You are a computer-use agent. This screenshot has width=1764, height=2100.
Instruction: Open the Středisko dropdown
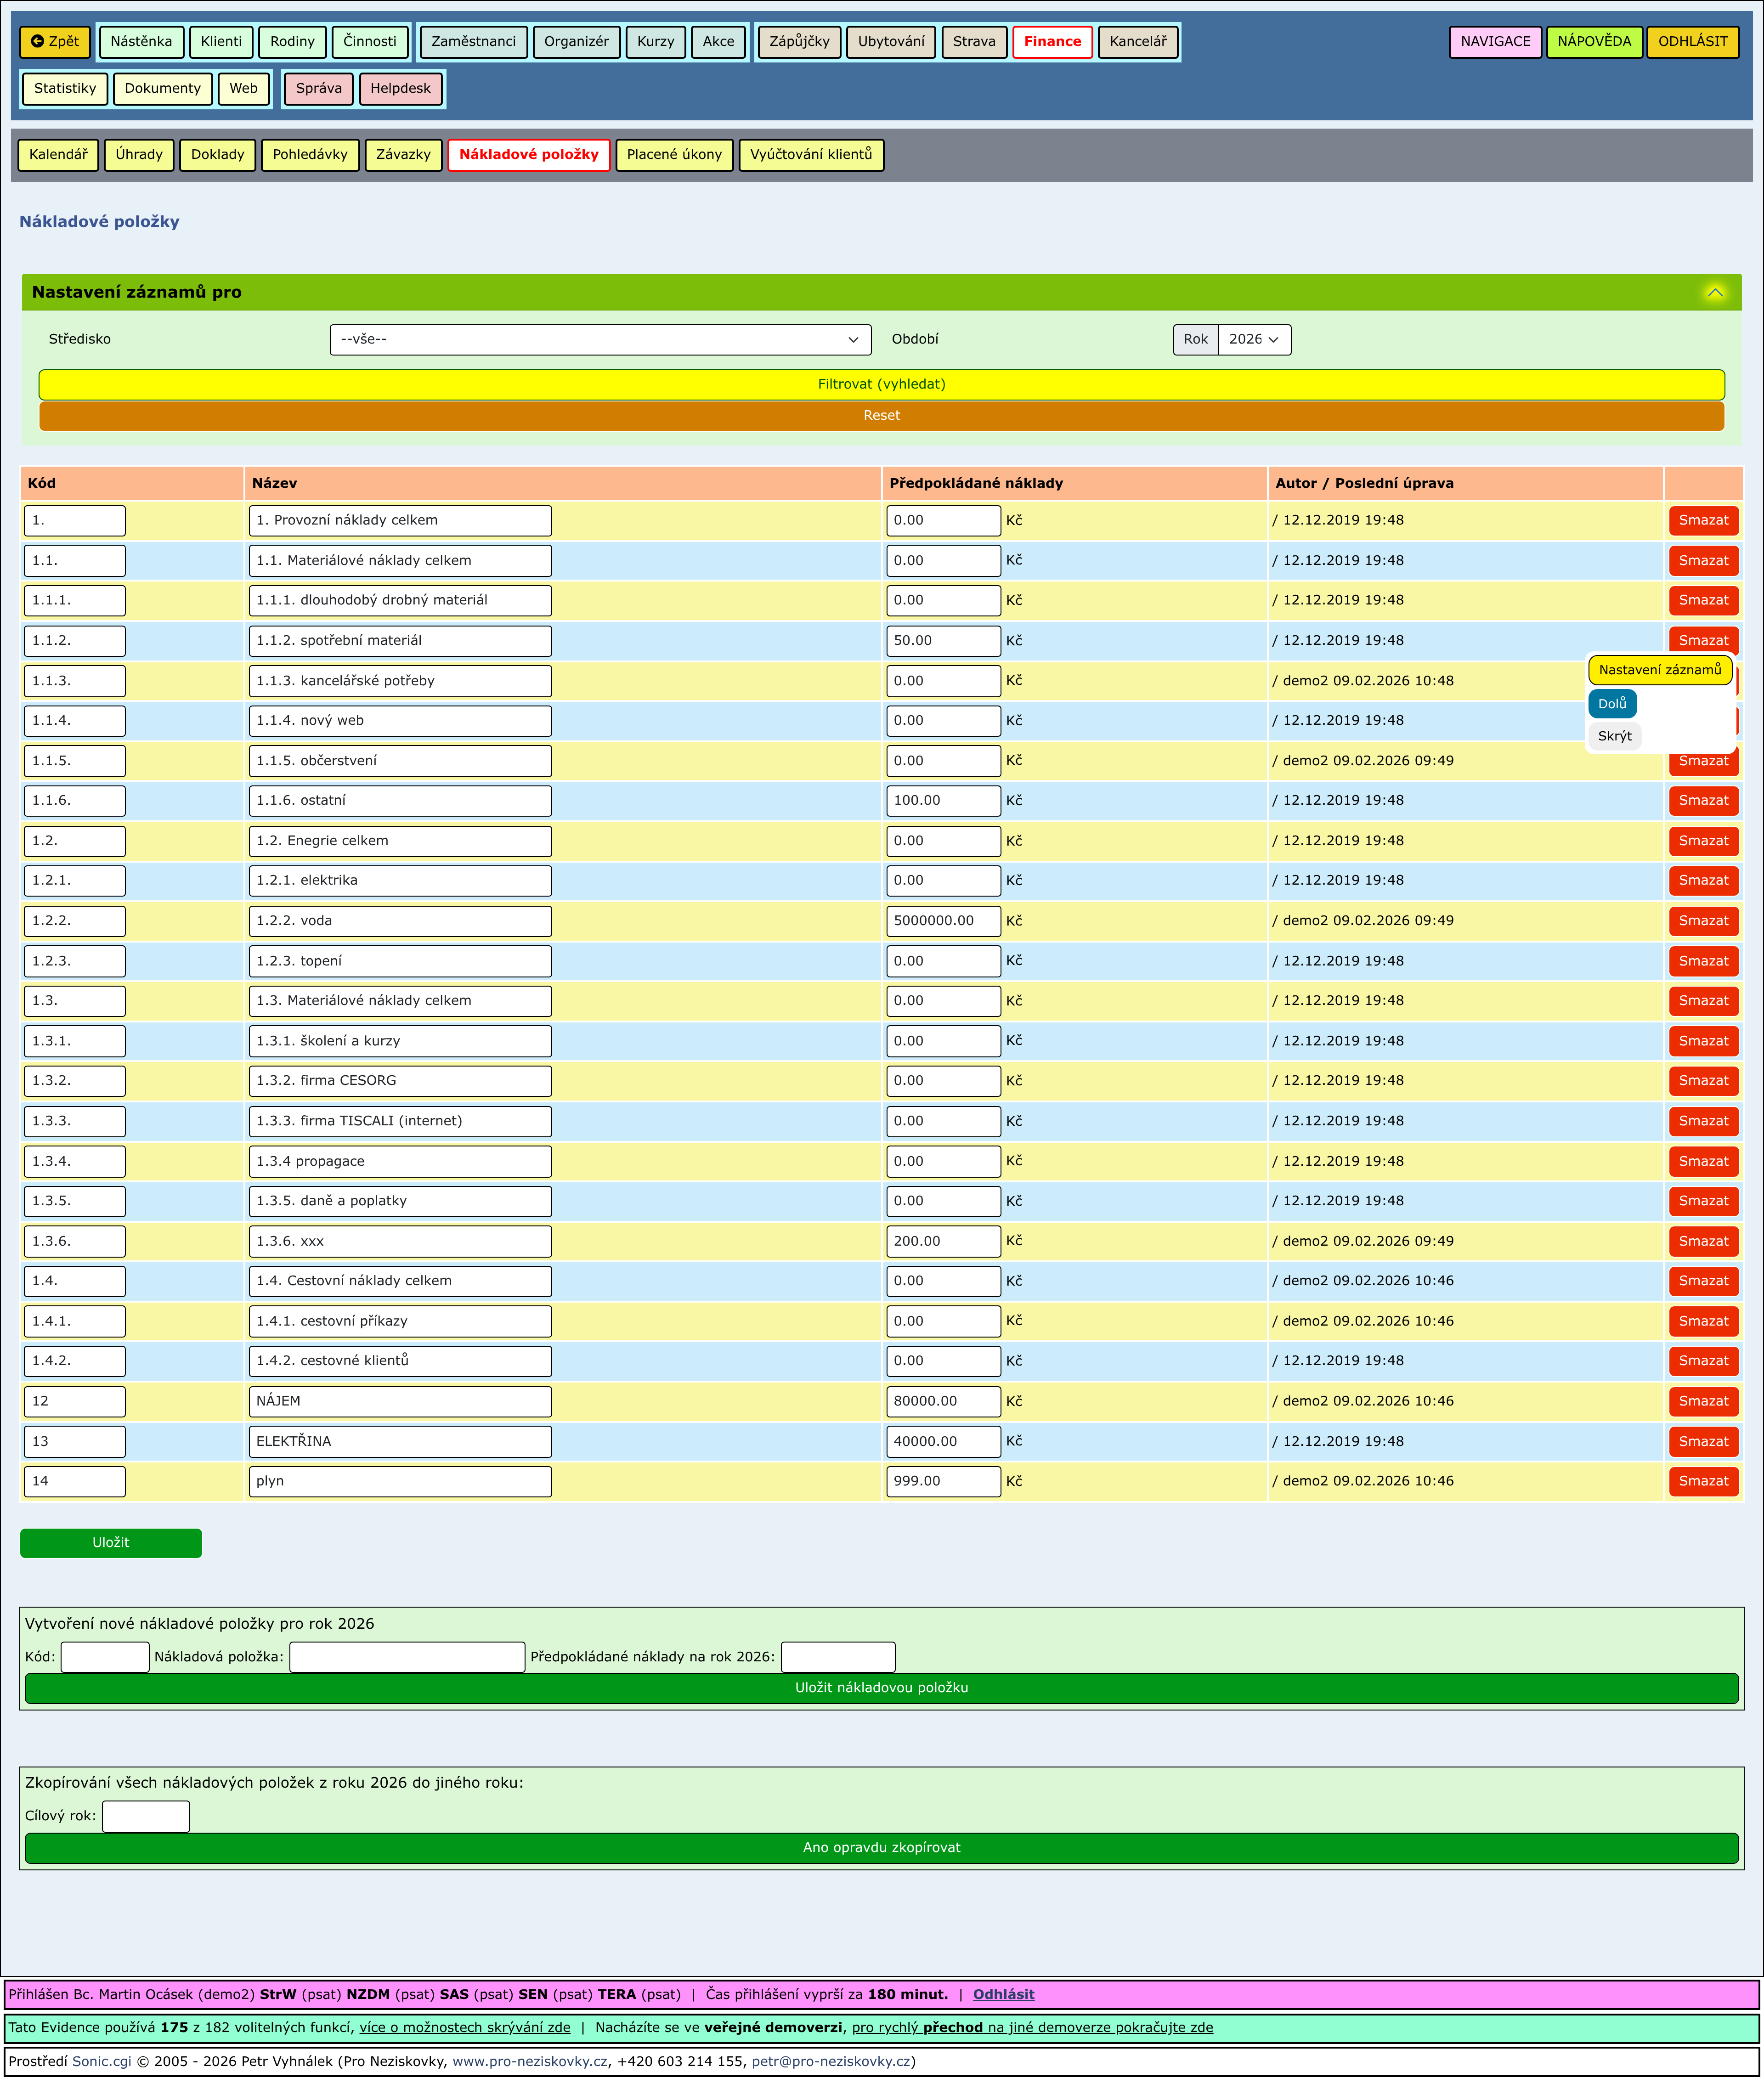[600, 339]
